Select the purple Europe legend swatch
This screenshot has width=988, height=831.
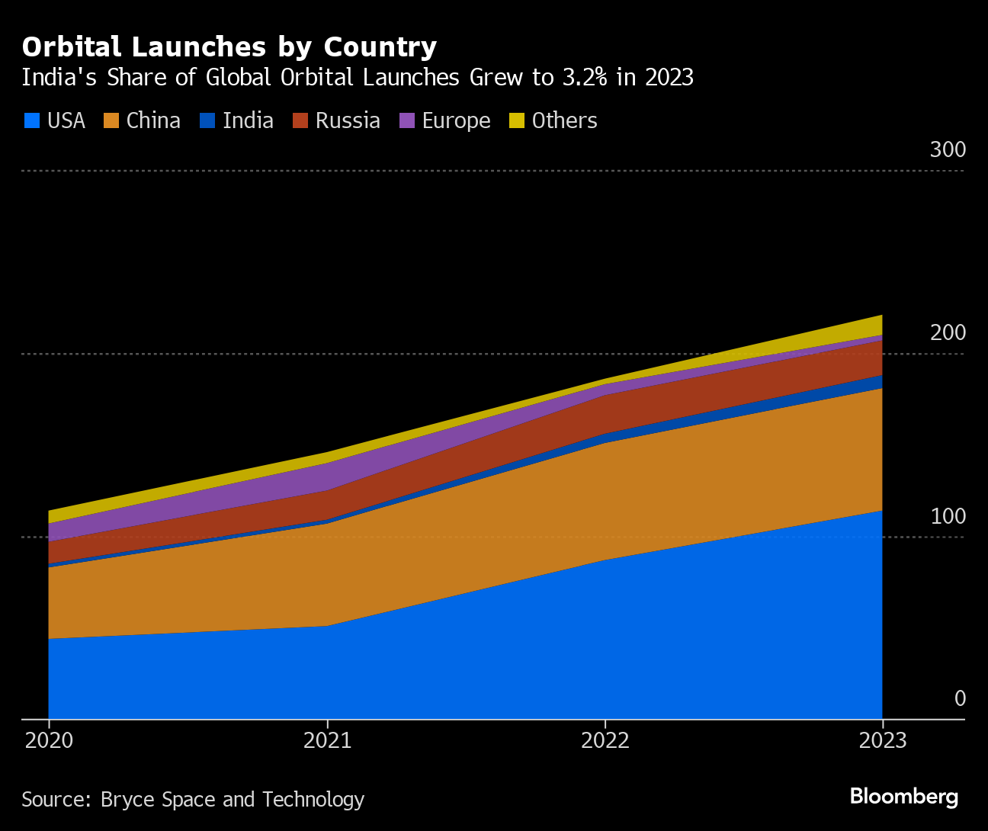pyautogui.click(x=407, y=120)
